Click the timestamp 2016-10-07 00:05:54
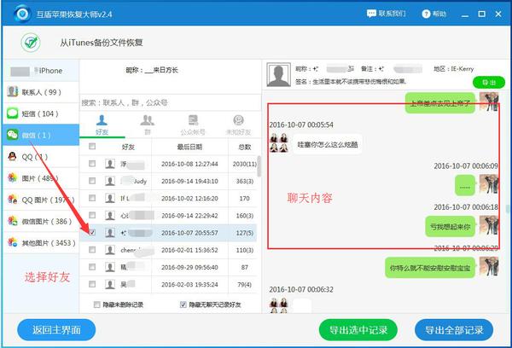The image size is (512, 348). [301, 125]
